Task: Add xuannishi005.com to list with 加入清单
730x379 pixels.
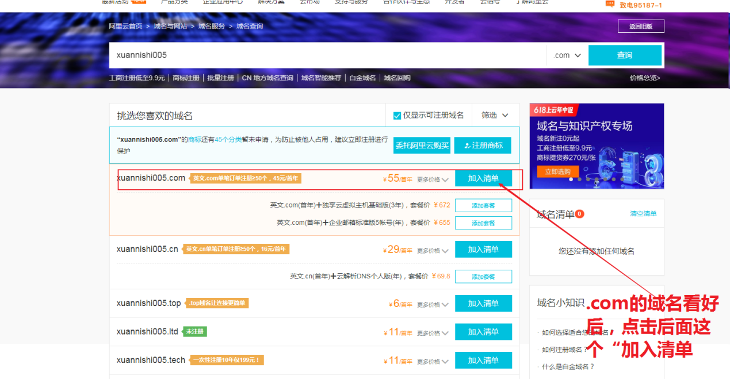Action: 483,178
